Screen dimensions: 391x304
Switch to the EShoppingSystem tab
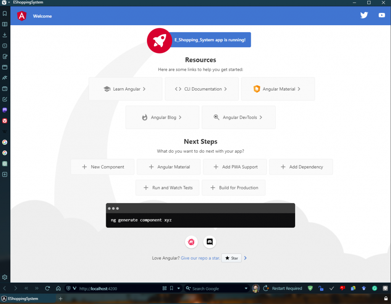(x=28, y=299)
